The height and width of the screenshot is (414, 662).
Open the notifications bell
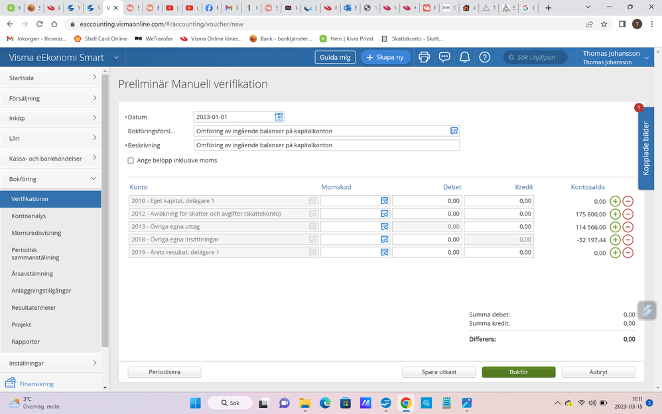point(465,57)
